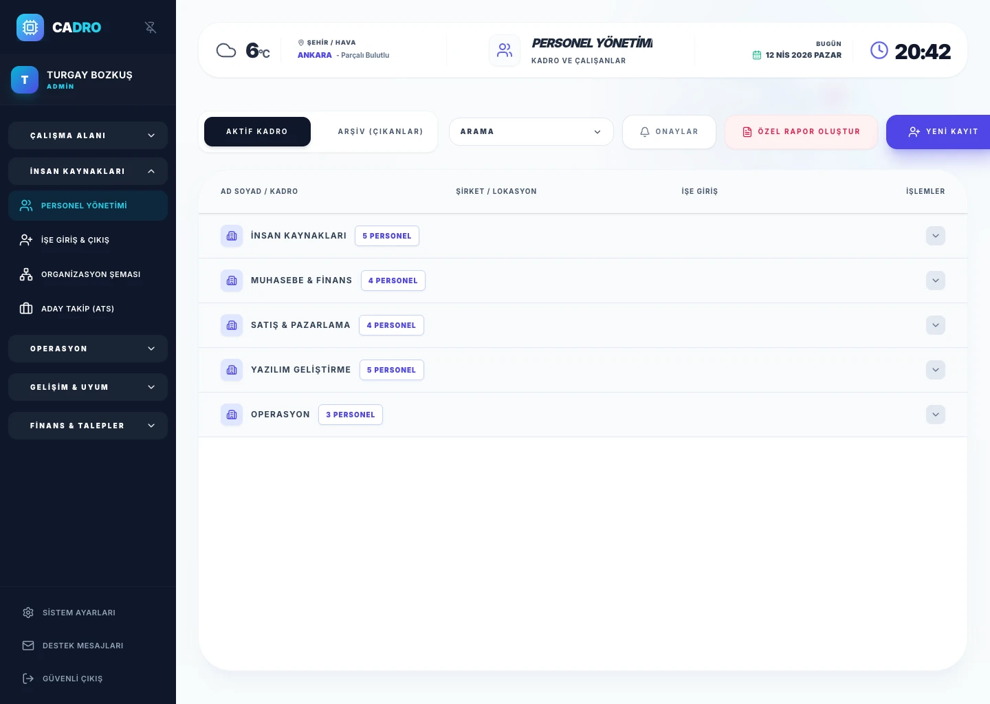Click building icon of Yazılım Geliştirme row
This screenshot has width=990, height=704.
[x=232, y=370]
